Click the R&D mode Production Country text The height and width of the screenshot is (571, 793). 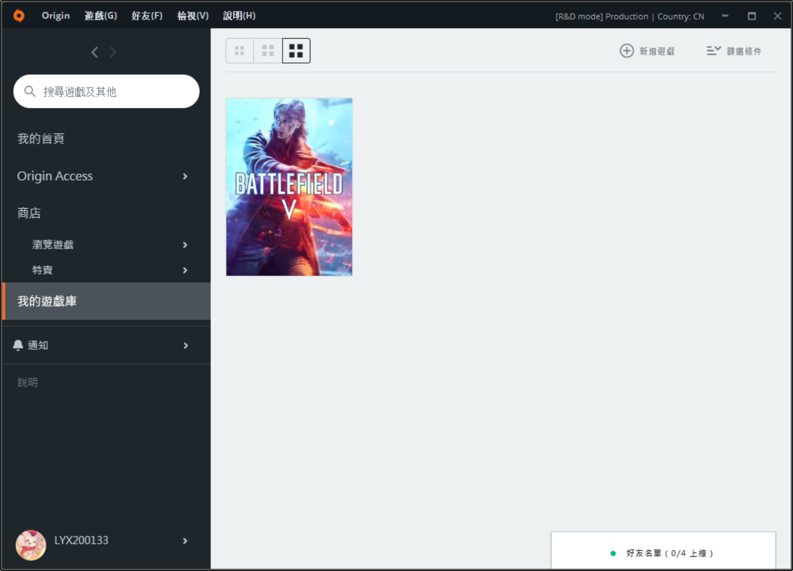630,17
